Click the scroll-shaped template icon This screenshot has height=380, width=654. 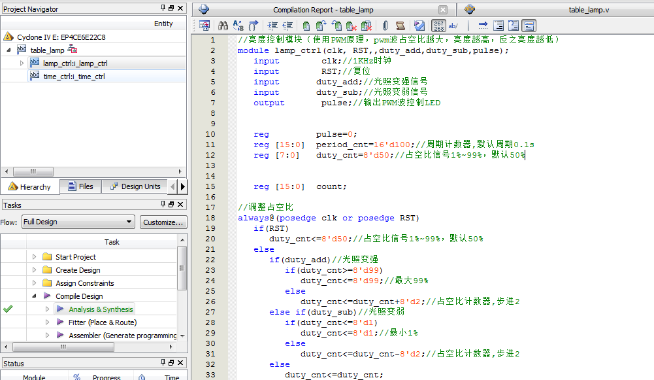pos(401,26)
